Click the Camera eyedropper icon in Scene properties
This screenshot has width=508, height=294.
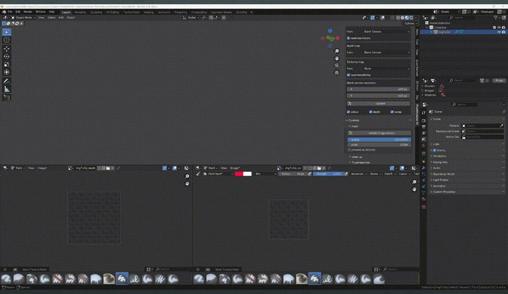pyautogui.click(x=501, y=126)
